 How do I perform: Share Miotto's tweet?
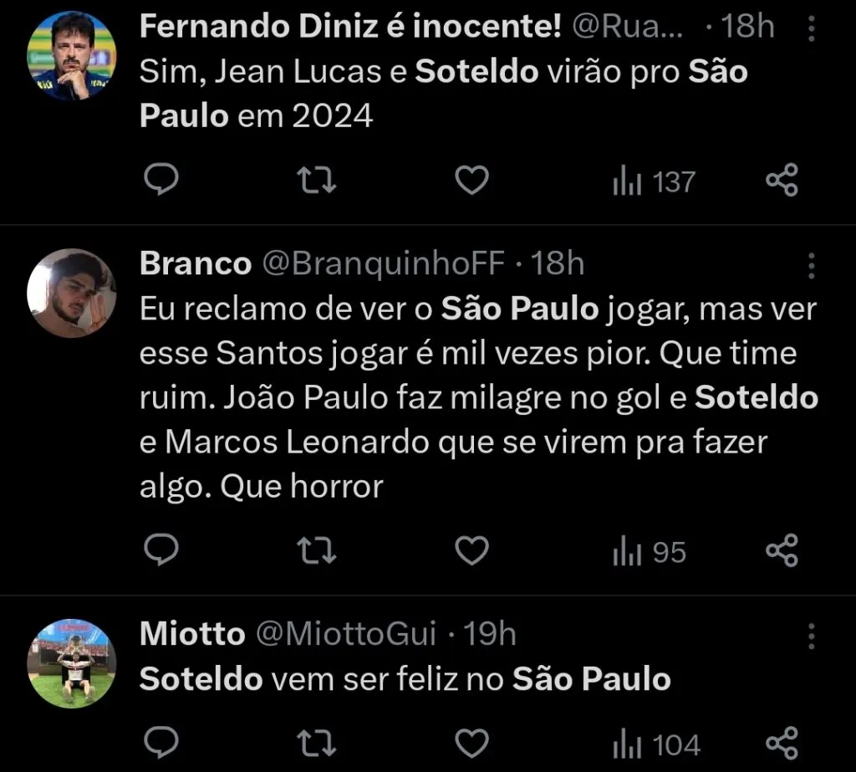pyautogui.click(x=782, y=742)
